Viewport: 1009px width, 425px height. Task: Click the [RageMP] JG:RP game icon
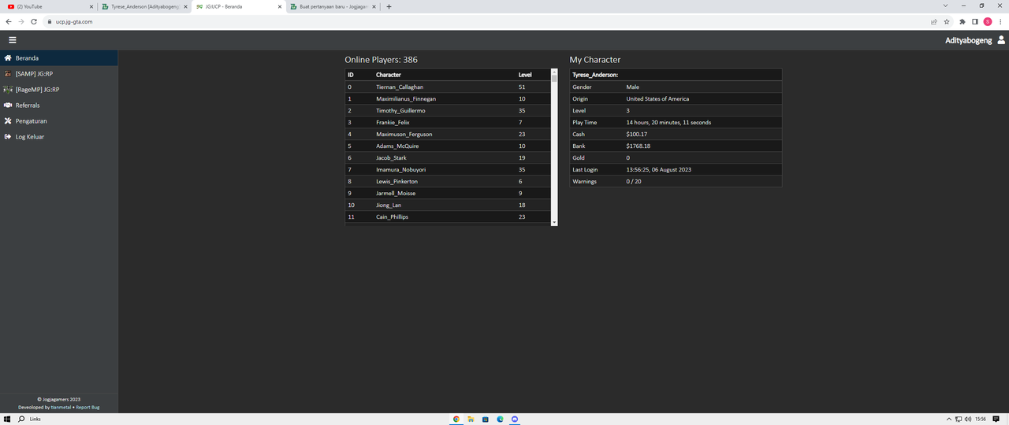point(8,90)
